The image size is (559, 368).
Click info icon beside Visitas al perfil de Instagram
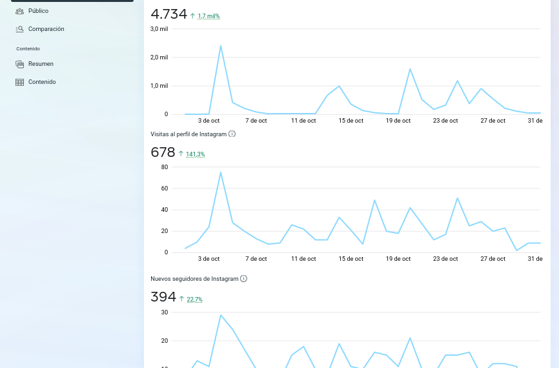click(x=232, y=134)
